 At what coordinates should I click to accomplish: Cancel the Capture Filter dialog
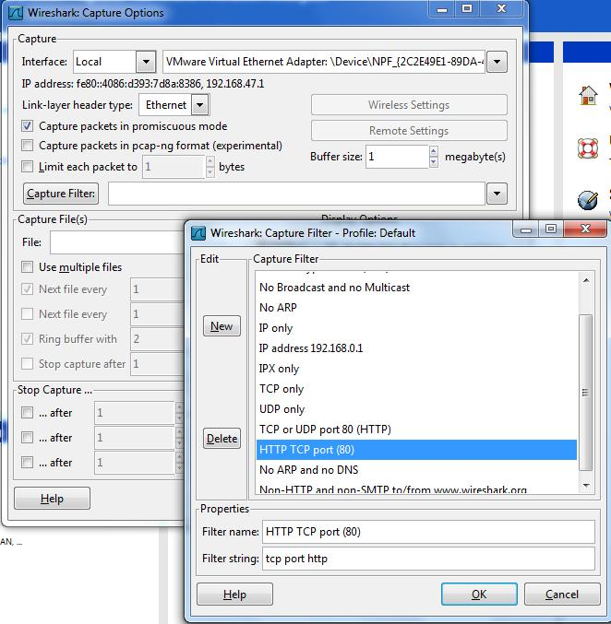coord(562,595)
